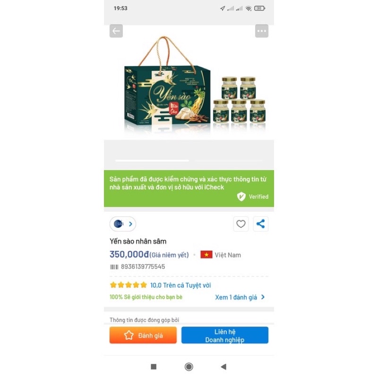
Task: Toggle the heart favorite icon
Action: pyautogui.click(x=241, y=224)
